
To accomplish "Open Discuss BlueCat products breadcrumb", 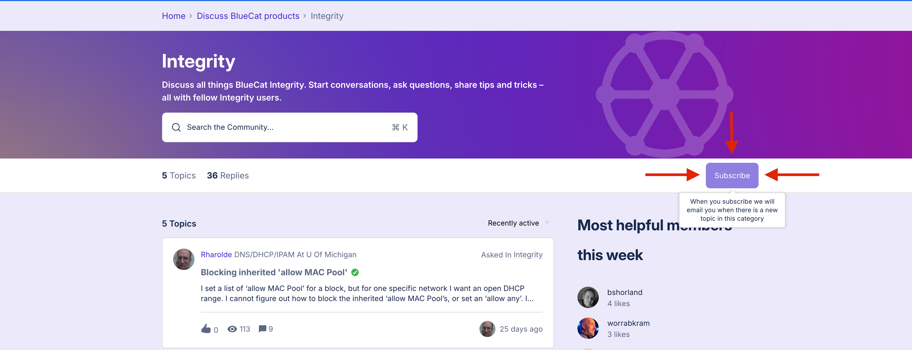I will pyautogui.click(x=248, y=16).
